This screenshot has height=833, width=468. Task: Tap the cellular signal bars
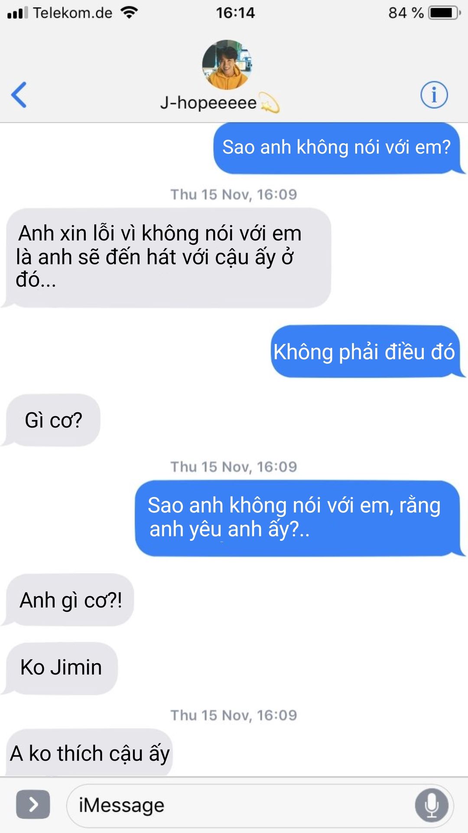(x=18, y=13)
